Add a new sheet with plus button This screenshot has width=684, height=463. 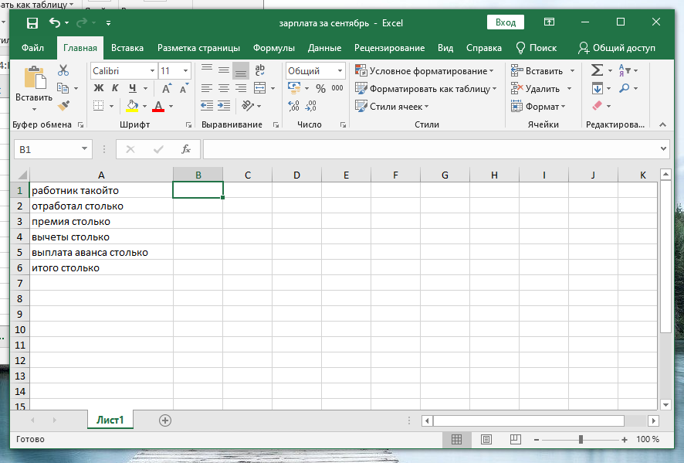tap(165, 420)
